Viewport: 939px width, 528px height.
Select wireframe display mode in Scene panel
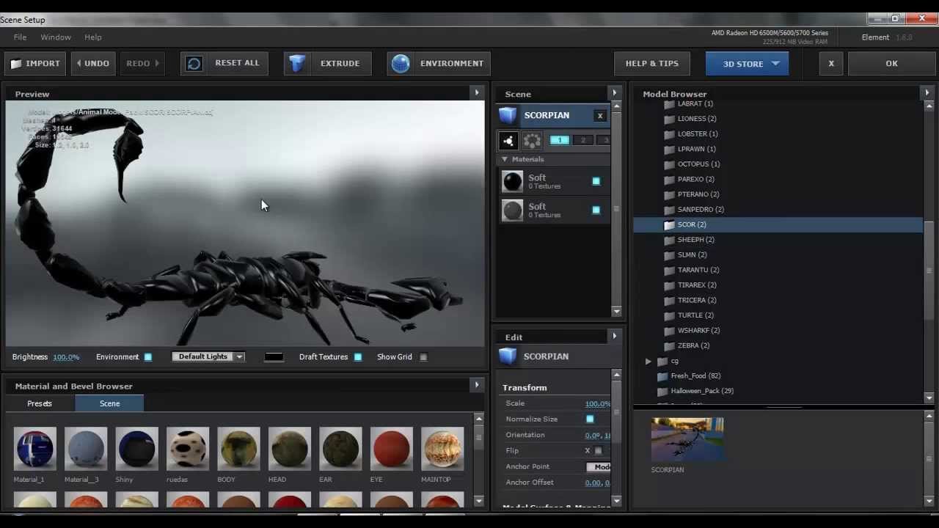pyautogui.click(x=532, y=140)
